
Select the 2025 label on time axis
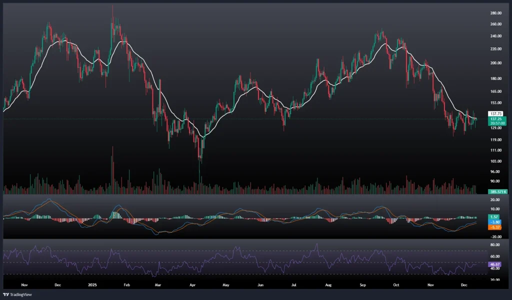click(91, 285)
